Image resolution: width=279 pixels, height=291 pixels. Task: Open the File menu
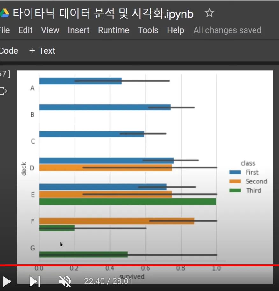(4, 30)
